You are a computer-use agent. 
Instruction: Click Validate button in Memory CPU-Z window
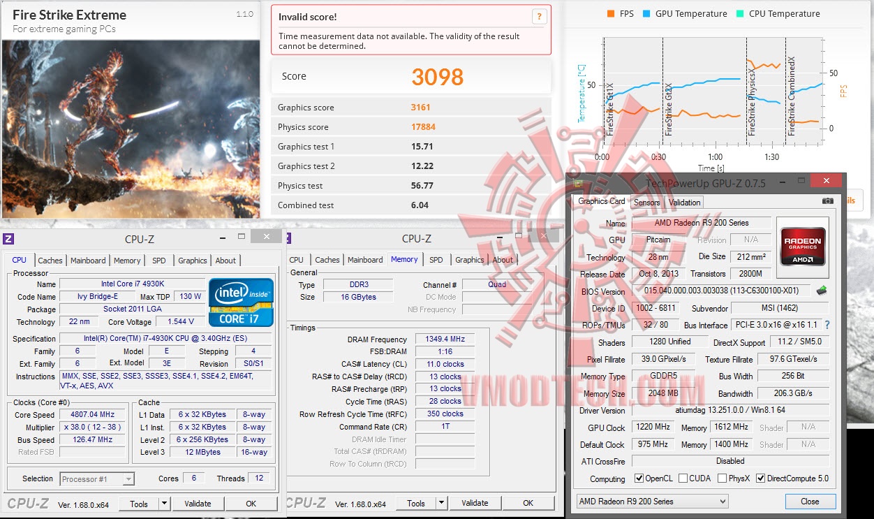[475, 503]
